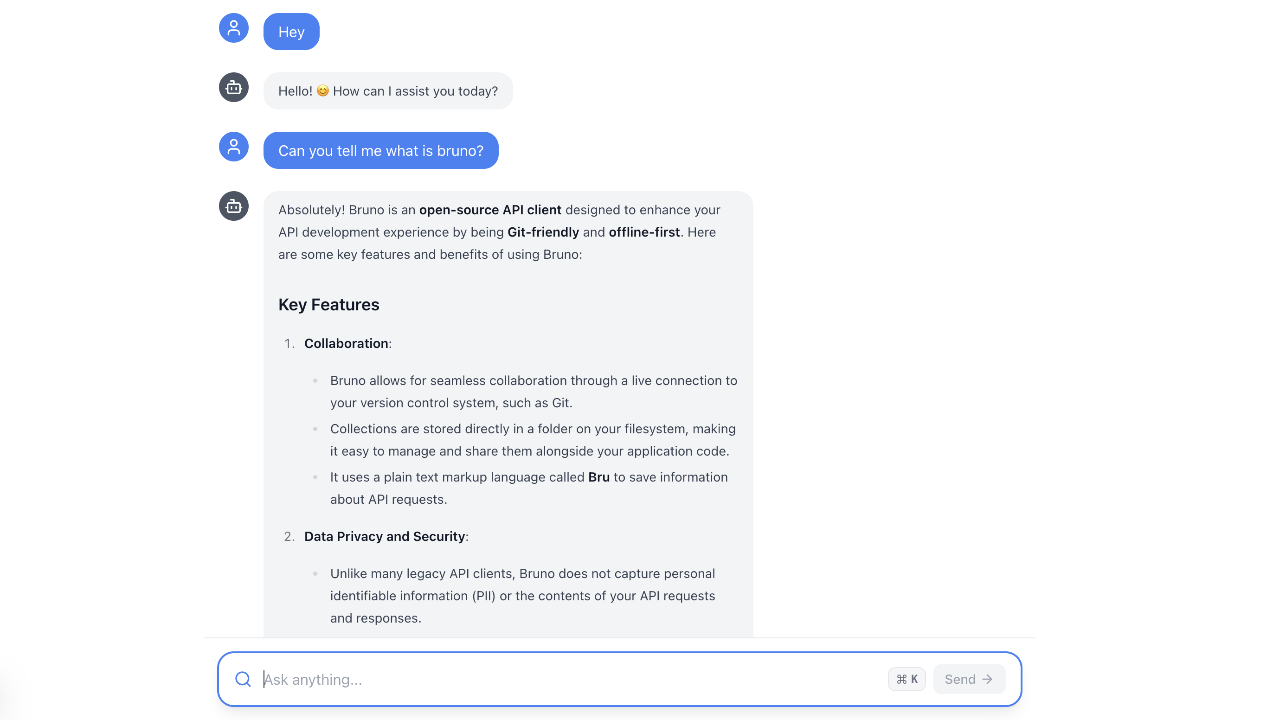Click the smiley emoji in the greeting message
The width and height of the screenshot is (1273, 720).
(322, 91)
